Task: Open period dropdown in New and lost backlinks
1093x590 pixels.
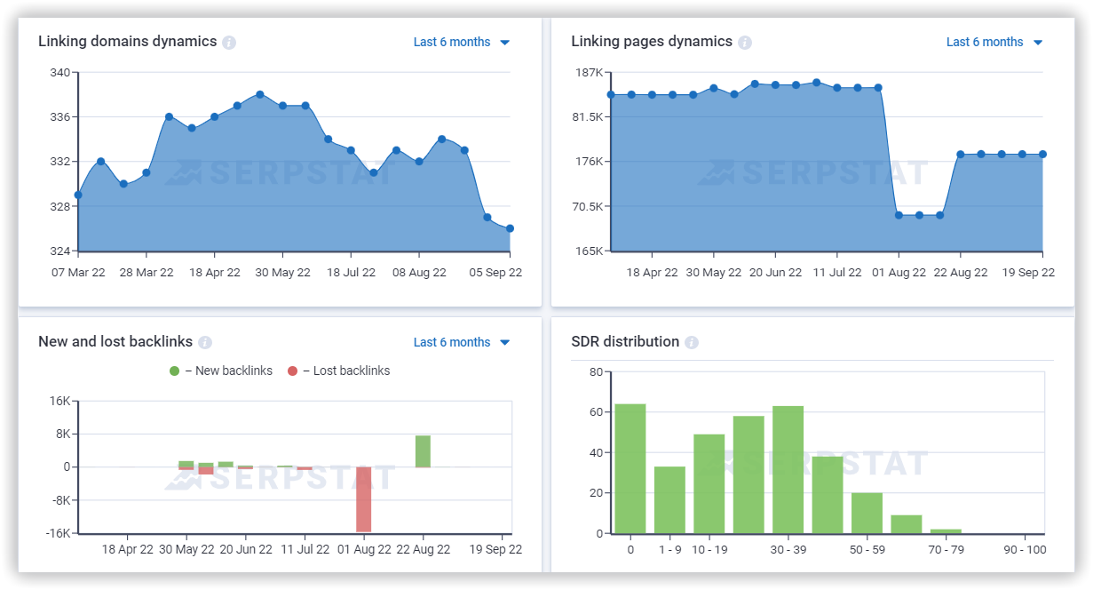Action: pyautogui.click(x=461, y=342)
